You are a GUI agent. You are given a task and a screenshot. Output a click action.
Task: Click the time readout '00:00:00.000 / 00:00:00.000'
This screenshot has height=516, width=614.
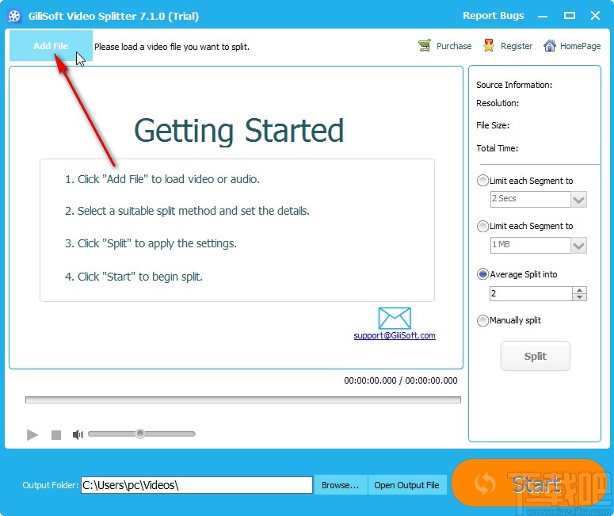tap(401, 380)
